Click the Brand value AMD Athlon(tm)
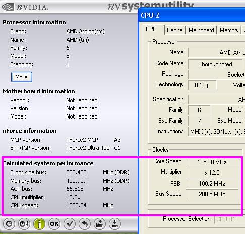 point(85,31)
